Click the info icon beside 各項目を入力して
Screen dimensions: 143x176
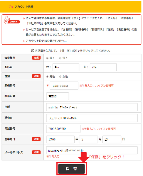point(33,51)
